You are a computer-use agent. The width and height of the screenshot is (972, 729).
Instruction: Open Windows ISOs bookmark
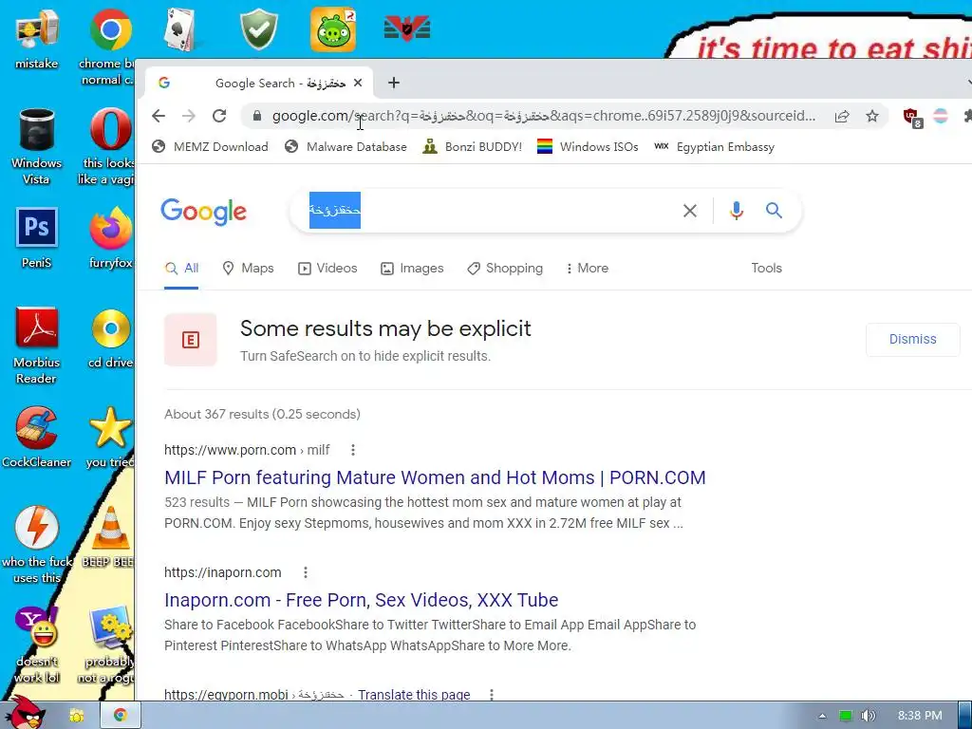(x=588, y=147)
